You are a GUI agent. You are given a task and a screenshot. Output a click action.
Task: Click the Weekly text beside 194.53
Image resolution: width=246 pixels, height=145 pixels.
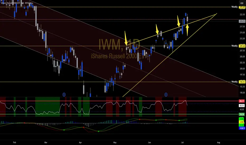pyautogui.click(x=235, y=82)
